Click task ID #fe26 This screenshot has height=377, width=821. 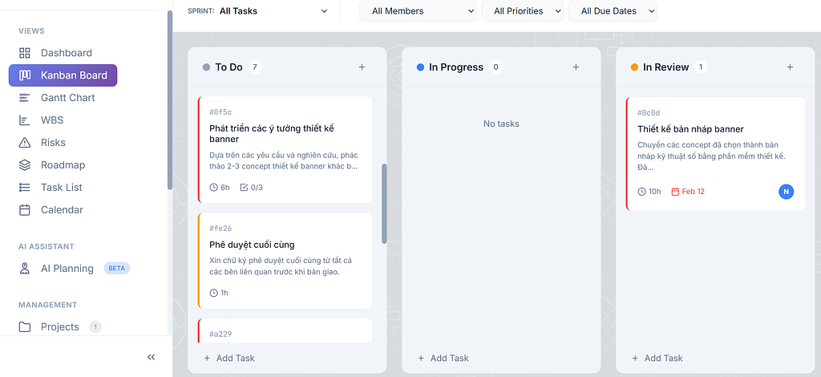click(220, 229)
